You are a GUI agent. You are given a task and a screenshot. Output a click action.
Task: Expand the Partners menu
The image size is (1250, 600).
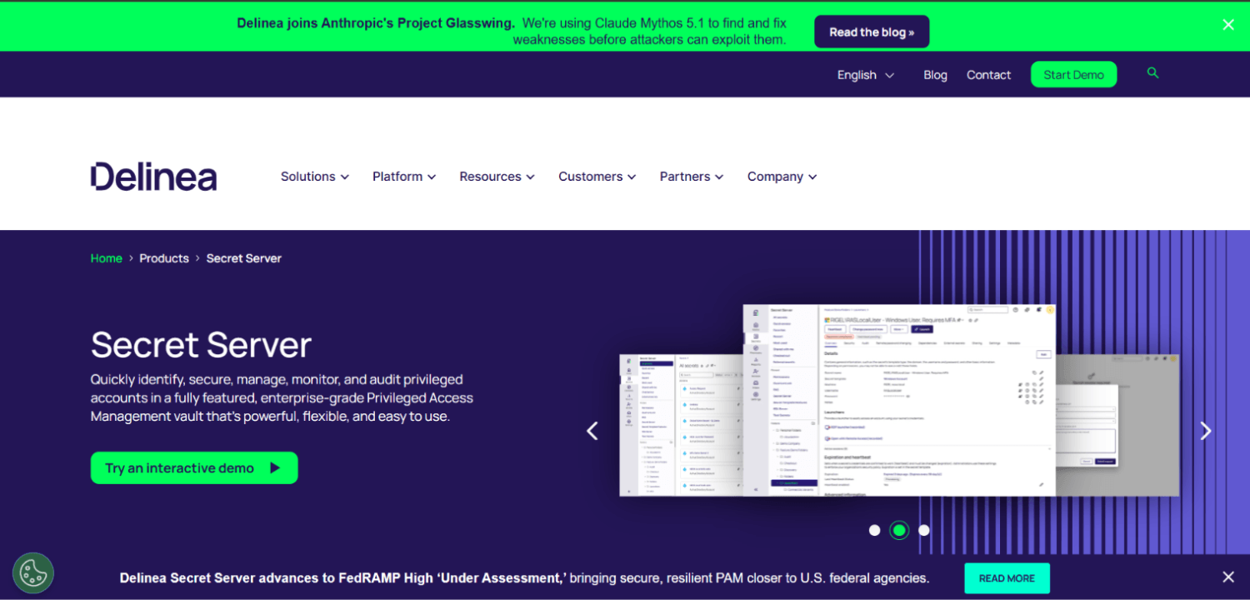coord(692,177)
